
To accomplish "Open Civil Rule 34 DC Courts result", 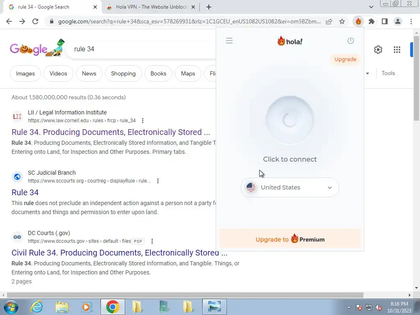I will pos(119,253).
